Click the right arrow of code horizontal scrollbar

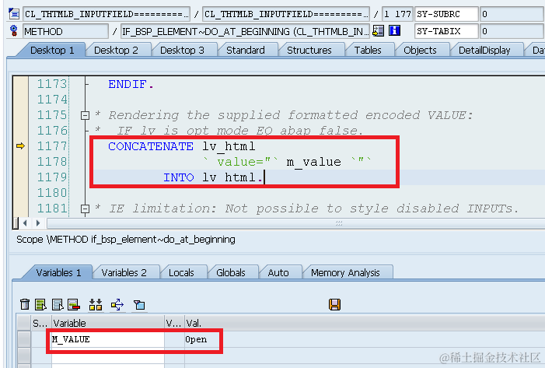click(38, 223)
